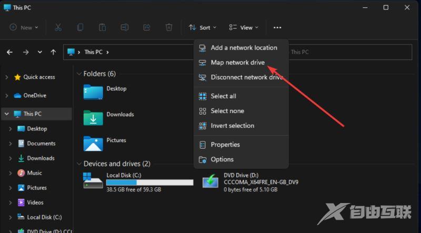Image resolution: width=421 pixels, height=233 pixels.
Task: Open recent locations dropdown chevron
Action: [40, 52]
